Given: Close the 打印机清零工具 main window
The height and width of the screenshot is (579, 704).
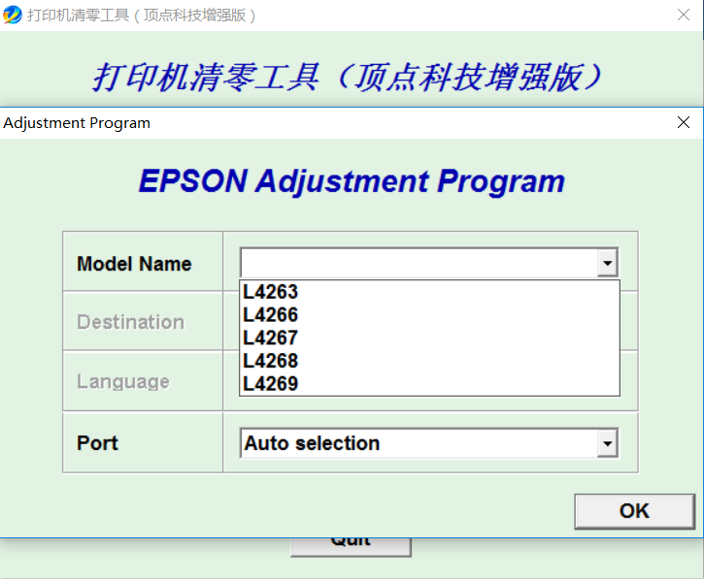Looking at the screenshot, I should [684, 15].
